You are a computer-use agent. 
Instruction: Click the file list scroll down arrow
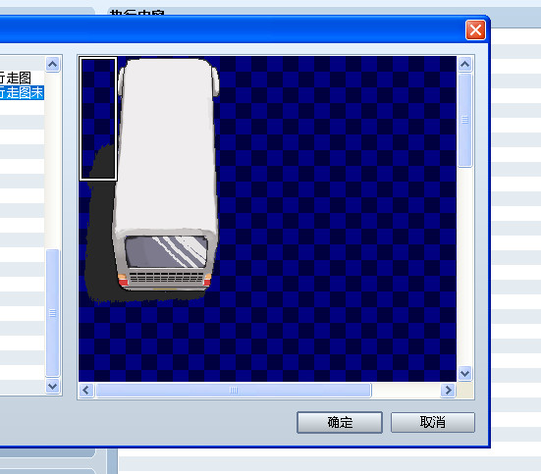52,386
